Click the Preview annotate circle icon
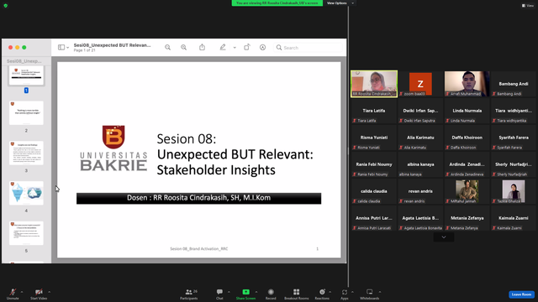Screen dimensions: 538x302 (x=262, y=48)
